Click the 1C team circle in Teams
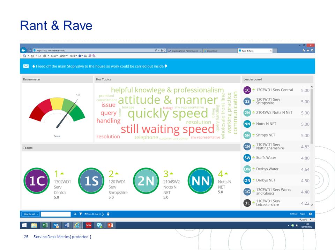335x250 pixels. coord(37,181)
